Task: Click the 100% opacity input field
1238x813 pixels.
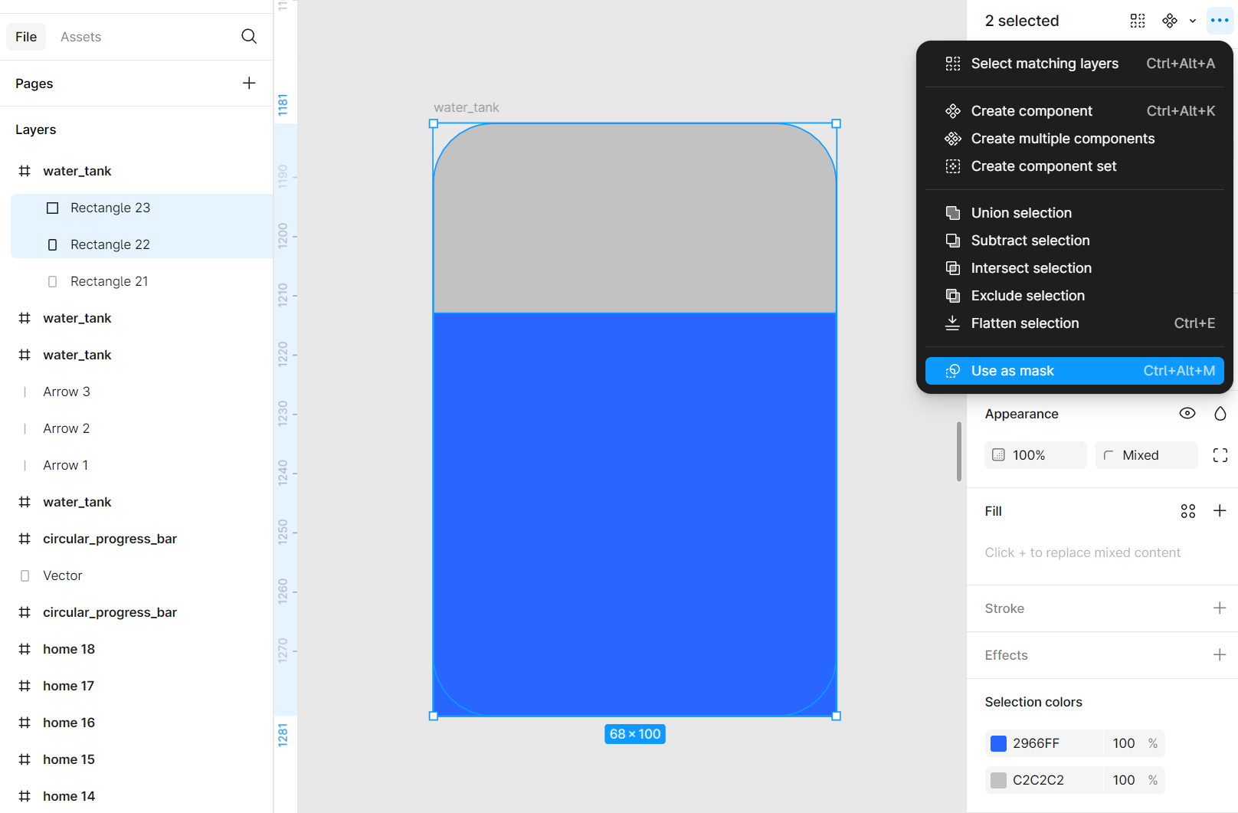Action: click(1036, 455)
